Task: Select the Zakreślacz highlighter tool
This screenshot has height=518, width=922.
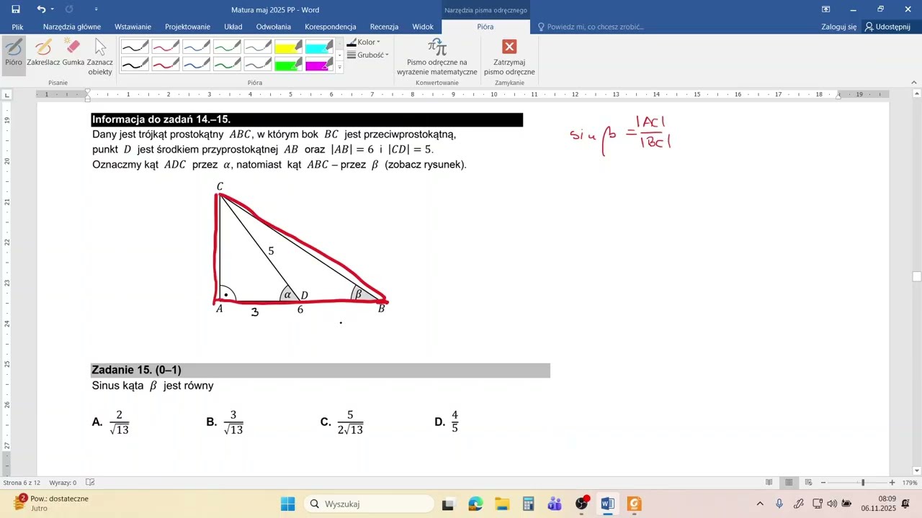Action: [x=43, y=54]
